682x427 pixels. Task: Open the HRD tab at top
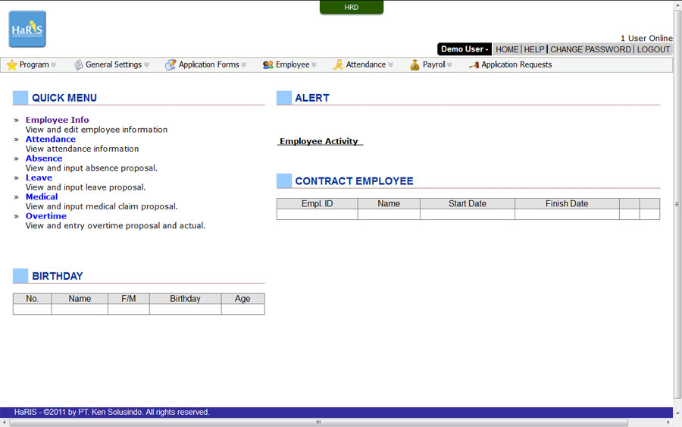352,8
